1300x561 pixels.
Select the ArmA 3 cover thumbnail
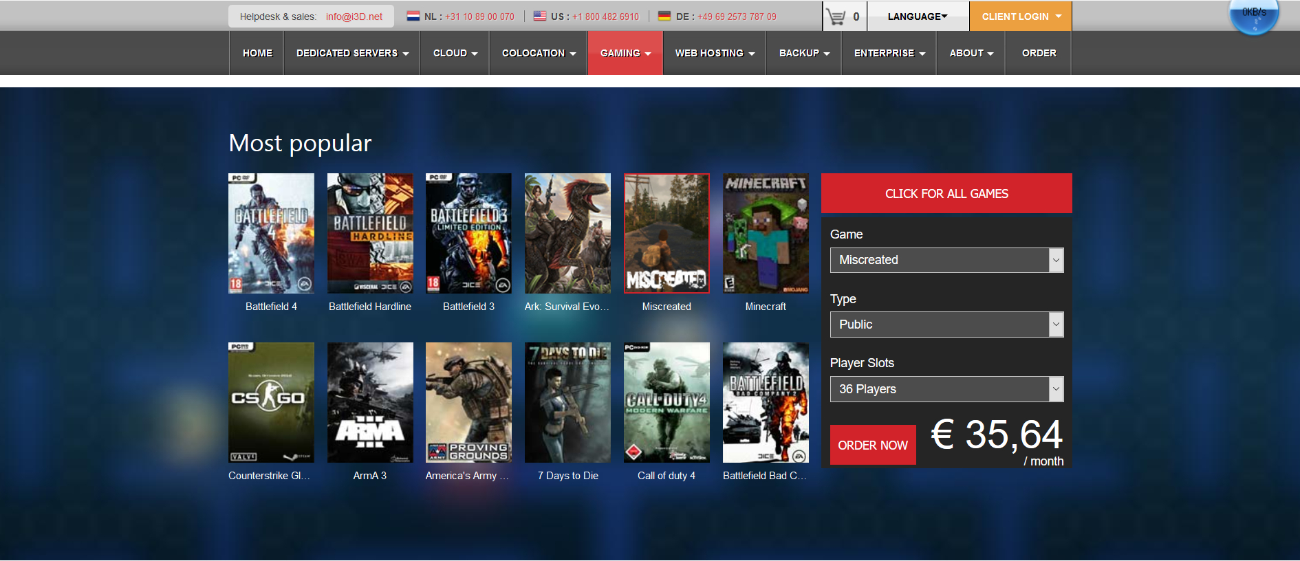tap(370, 402)
